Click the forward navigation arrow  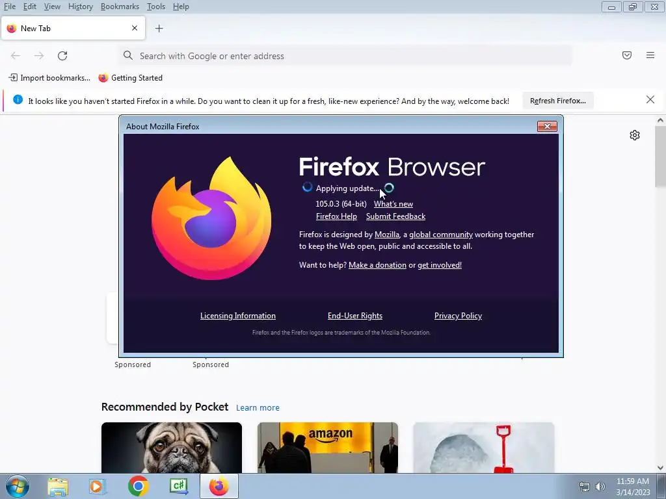point(39,56)
